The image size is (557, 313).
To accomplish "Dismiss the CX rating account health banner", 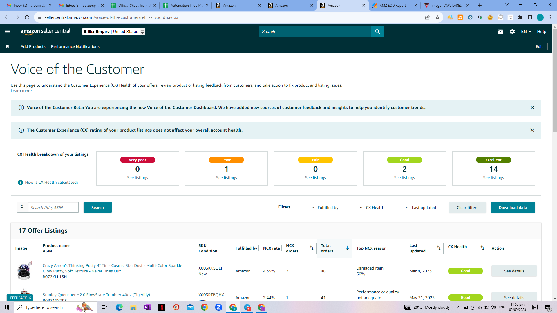I will tap(532, 130).
